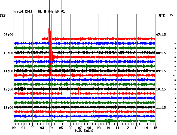Click minute tick label 07
The image size is (177, 135).
80,128
